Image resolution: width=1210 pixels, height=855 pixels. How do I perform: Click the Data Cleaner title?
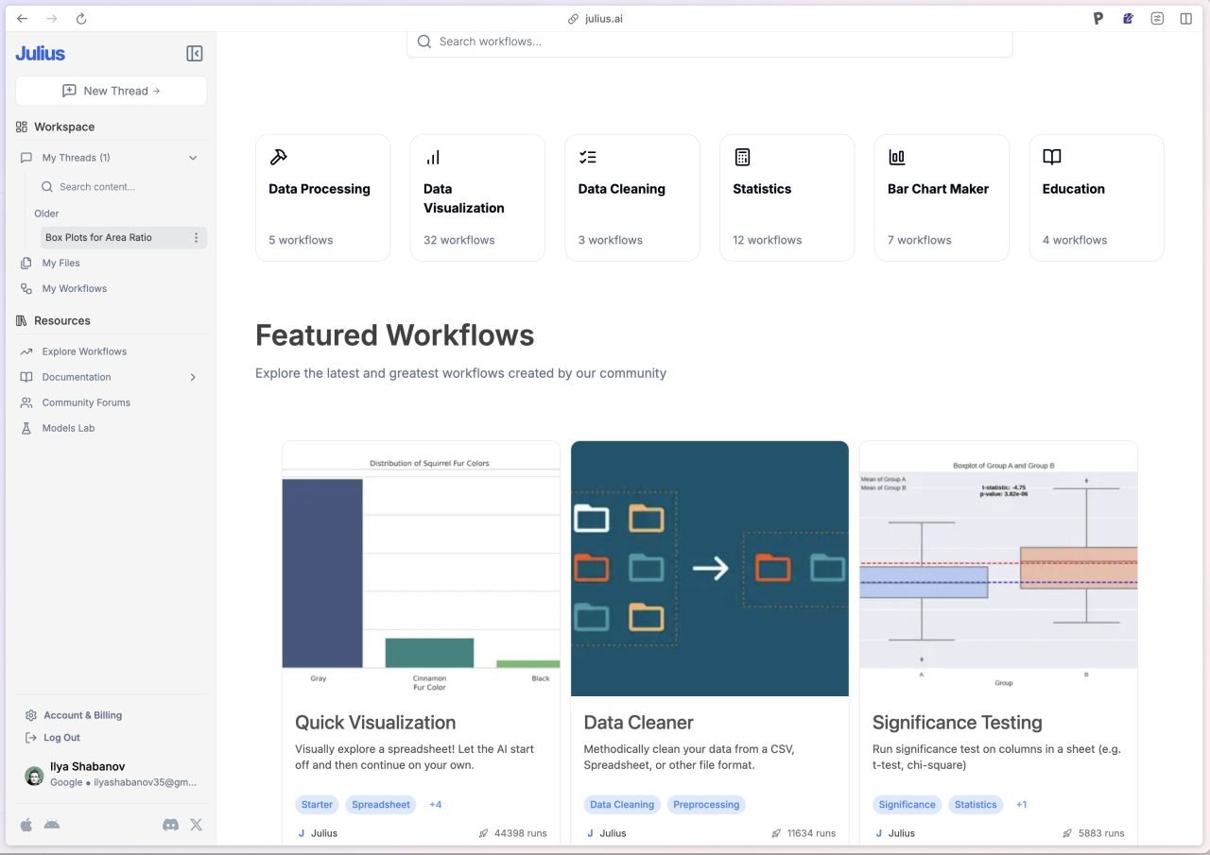pyautogui.click(x=639, y=723)
